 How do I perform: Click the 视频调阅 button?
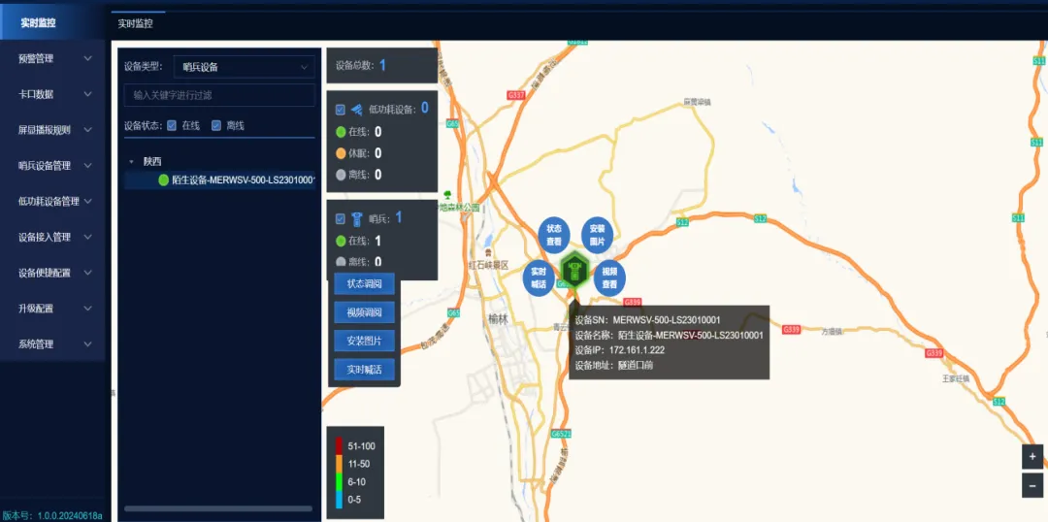point(364,312)
